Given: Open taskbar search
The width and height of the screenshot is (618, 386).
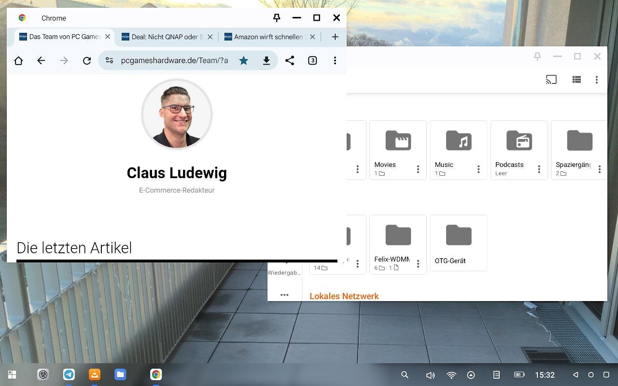Looking at the screenshot, I should coord(405,375).
